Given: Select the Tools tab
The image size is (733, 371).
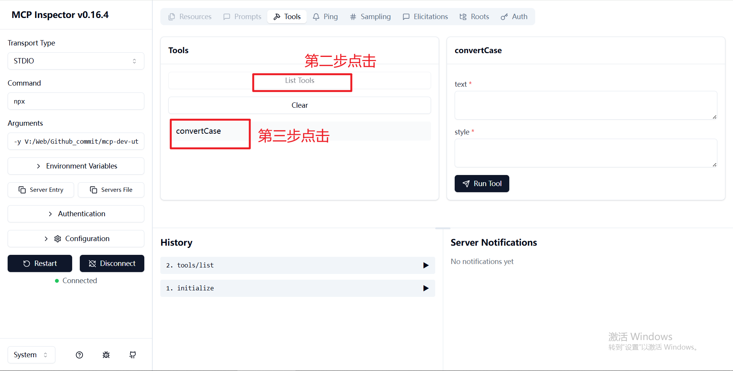Looking at the screenshot, I should pyautogui.click(x=287, y=16).
